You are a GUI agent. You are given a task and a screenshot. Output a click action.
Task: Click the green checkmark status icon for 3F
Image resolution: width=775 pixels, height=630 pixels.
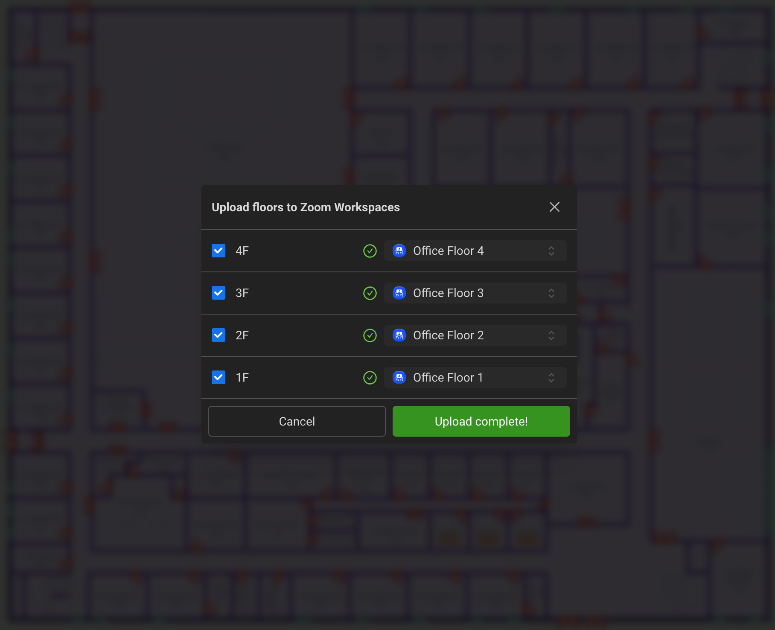click(370, 293)
